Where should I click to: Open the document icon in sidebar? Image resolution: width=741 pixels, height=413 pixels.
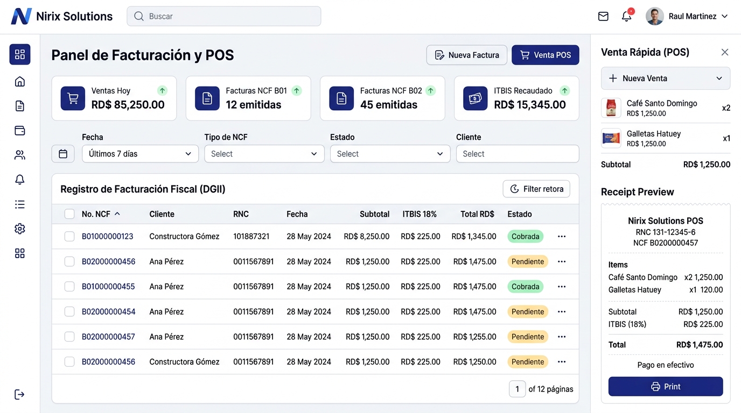pos(20,106)
